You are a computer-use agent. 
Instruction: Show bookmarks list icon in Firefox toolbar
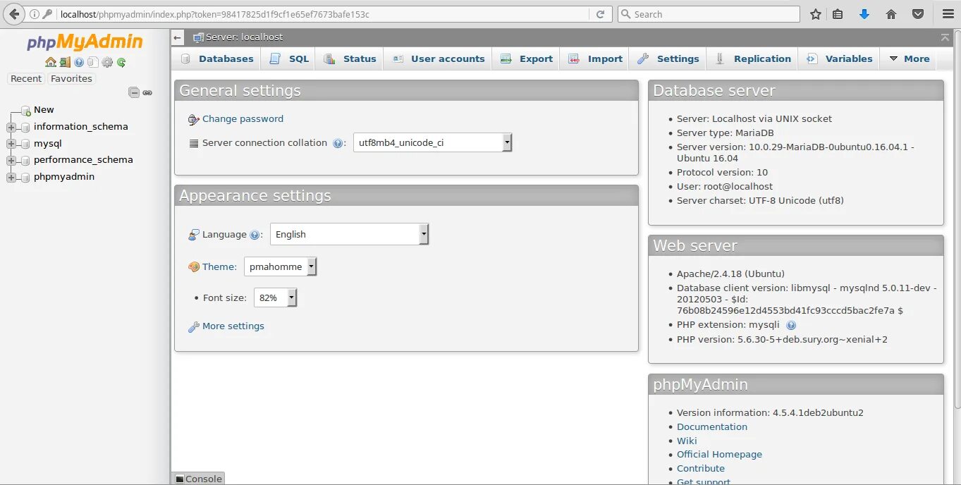[x=838, y=14]
